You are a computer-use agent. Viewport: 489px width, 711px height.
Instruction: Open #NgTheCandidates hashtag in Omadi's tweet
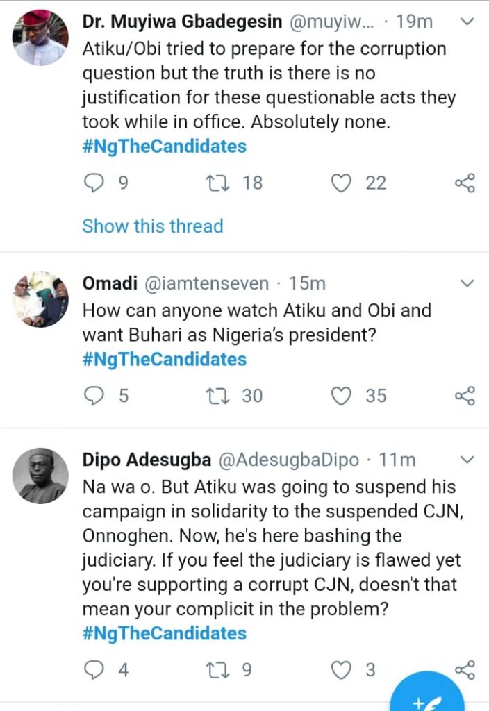pyautogui.click(x=164, y=360)
